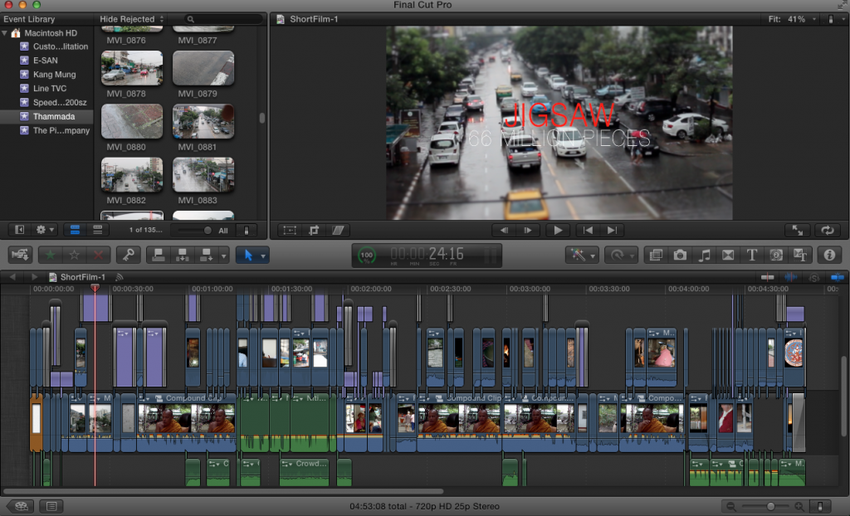Toggle filmstrip view in Event Browser
This screenshot has width=850, height=516.
point(75,230)
